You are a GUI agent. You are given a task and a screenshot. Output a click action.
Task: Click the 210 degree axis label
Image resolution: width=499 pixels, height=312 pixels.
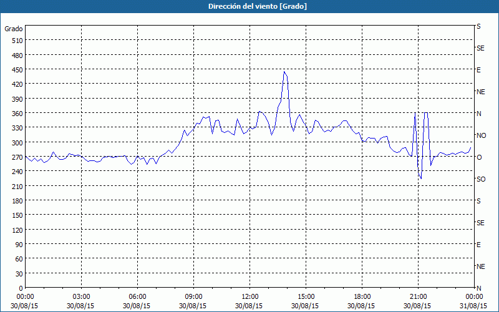click(18, 186)
